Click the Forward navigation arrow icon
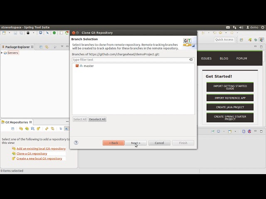 (232, 33)
